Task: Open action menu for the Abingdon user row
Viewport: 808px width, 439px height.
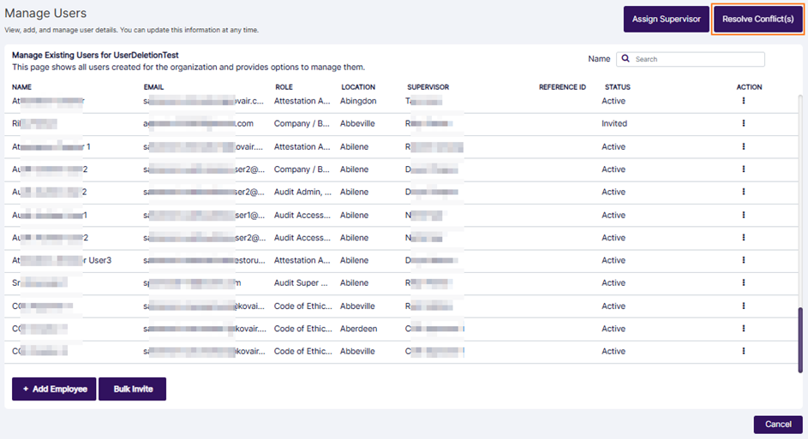Action: (743, 101)
